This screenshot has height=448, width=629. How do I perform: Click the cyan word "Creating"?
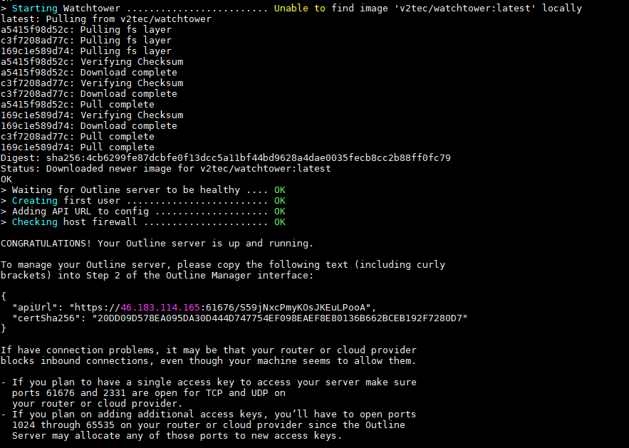(34, 201)
